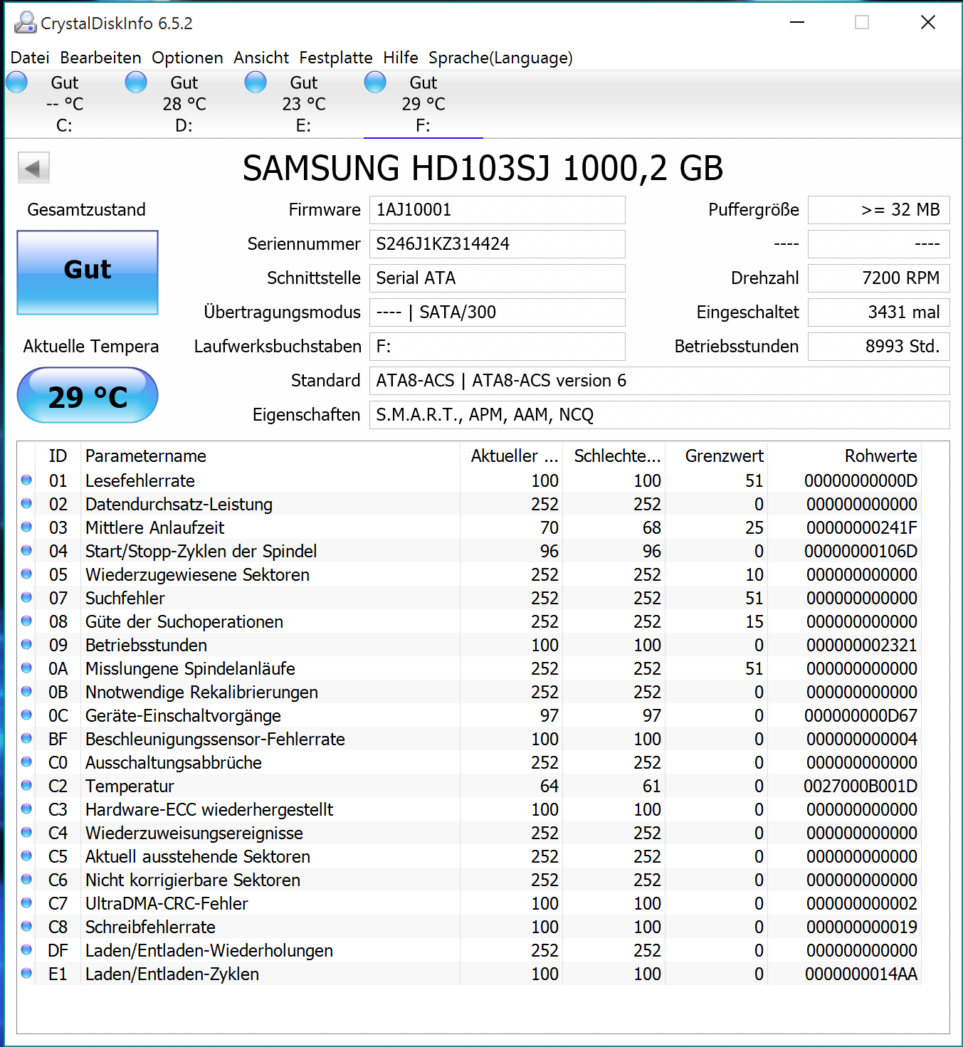
Task: Click raw value 0000000014AA
Action: coord(861,974)
